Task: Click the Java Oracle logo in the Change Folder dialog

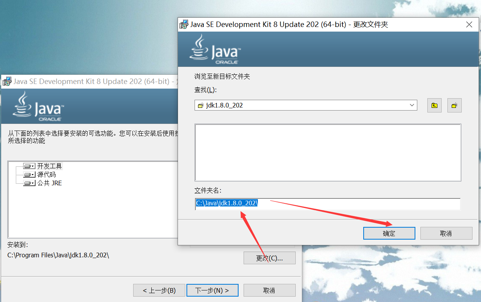Action: click(215, 49)
